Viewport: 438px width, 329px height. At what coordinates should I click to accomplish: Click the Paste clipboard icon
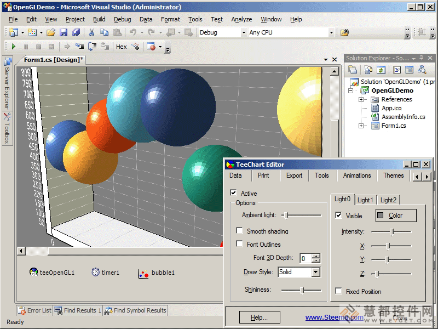click(117, 32)
